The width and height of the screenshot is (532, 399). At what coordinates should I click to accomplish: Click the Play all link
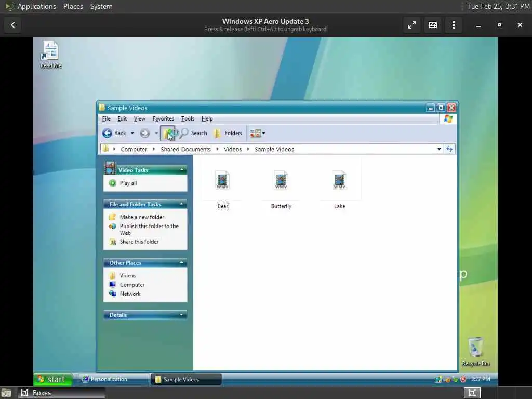click(x=128, y=183)
